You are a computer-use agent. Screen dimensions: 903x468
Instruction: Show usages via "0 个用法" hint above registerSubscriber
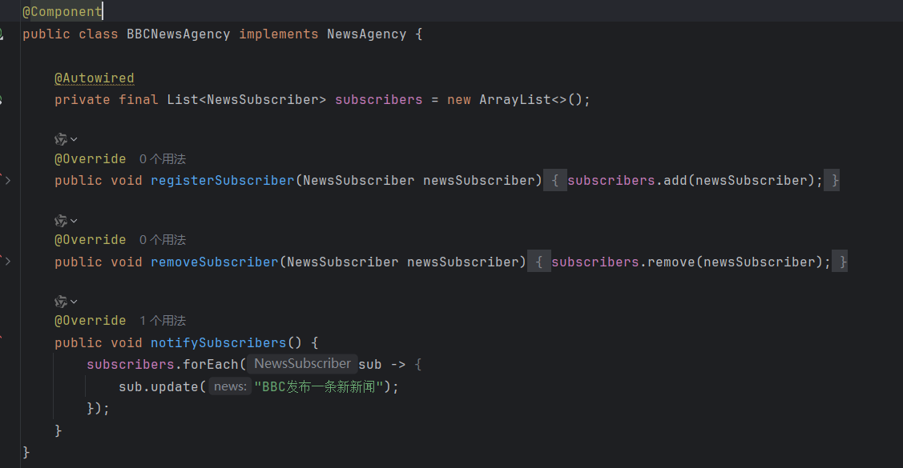point(163,158)
